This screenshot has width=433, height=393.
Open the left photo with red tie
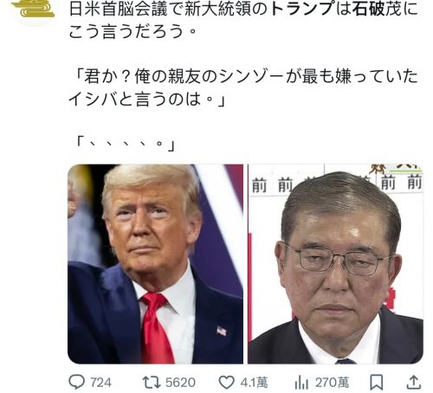(155, 264)
